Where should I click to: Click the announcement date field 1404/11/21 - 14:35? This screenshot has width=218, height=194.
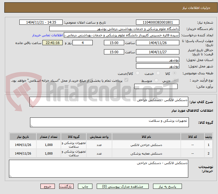[41, 22]
